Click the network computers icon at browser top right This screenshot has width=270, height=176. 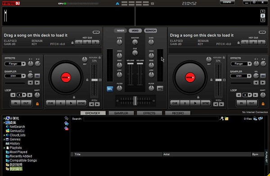[261, 118]
